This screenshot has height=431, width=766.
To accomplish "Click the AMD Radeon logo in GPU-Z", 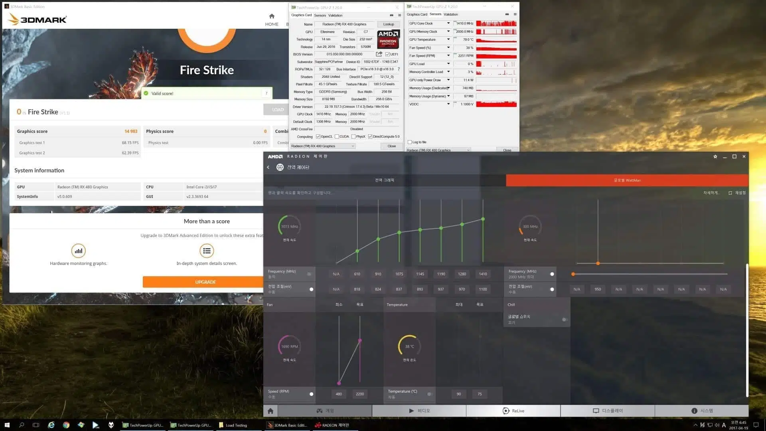I will click(x=388, y=39).
